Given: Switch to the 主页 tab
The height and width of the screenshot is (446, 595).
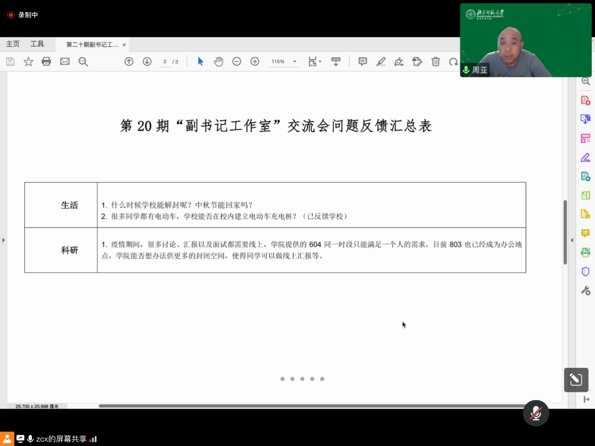Looking at the screenshot, I should 13,44.
